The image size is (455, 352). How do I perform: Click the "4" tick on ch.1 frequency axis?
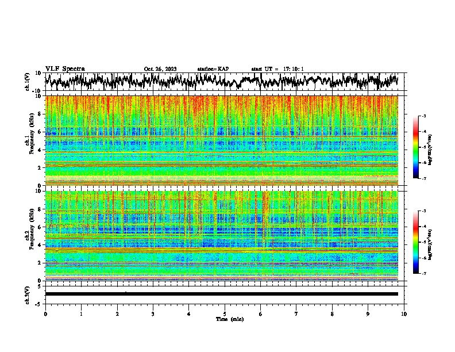pos(40,150)
